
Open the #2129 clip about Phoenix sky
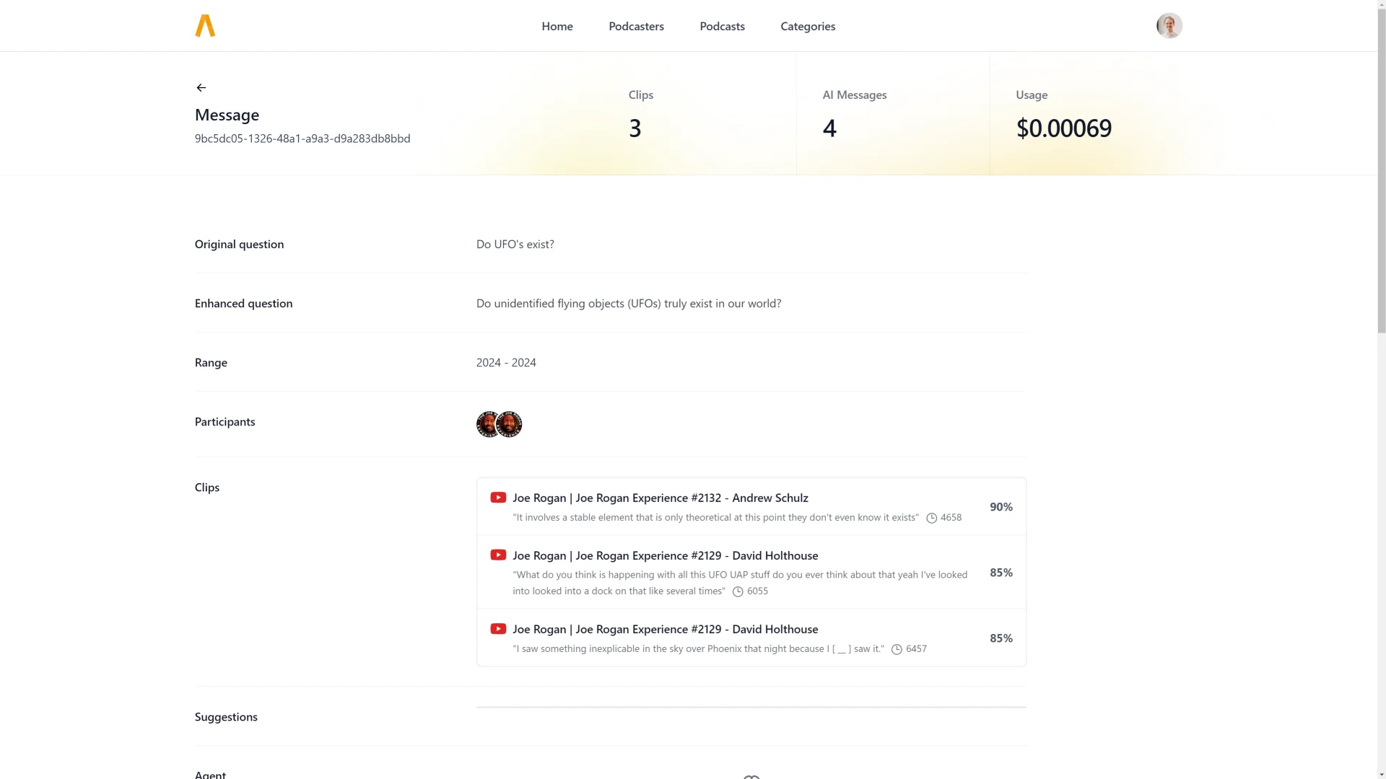[666, 629]
